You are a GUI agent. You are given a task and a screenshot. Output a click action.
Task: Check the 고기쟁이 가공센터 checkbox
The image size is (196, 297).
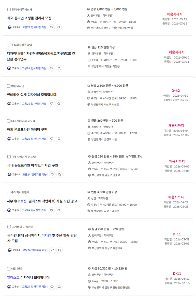pos(9,227)
